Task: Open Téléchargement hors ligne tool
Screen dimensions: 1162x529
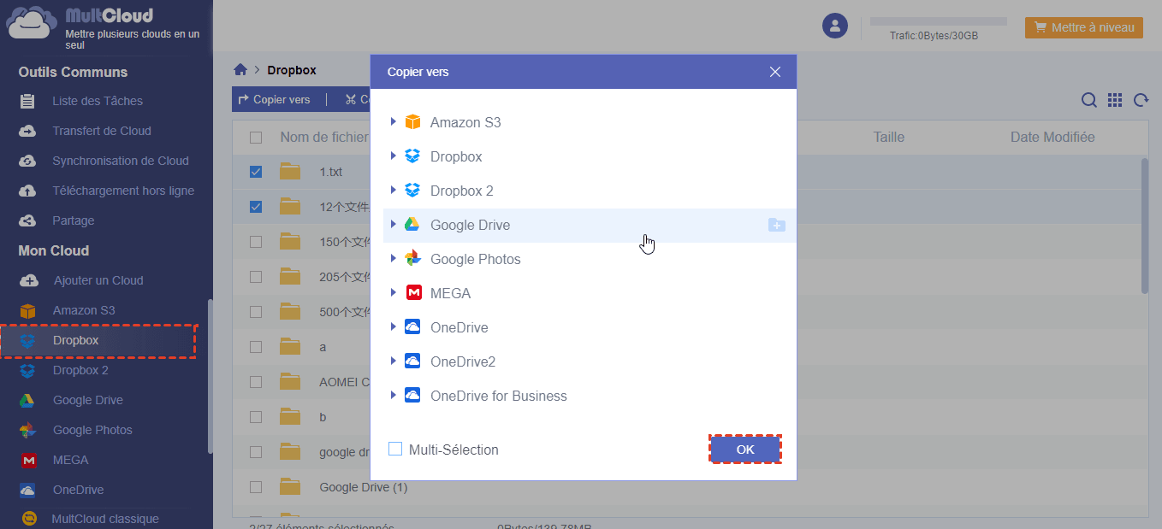Action: click(123, 191)
